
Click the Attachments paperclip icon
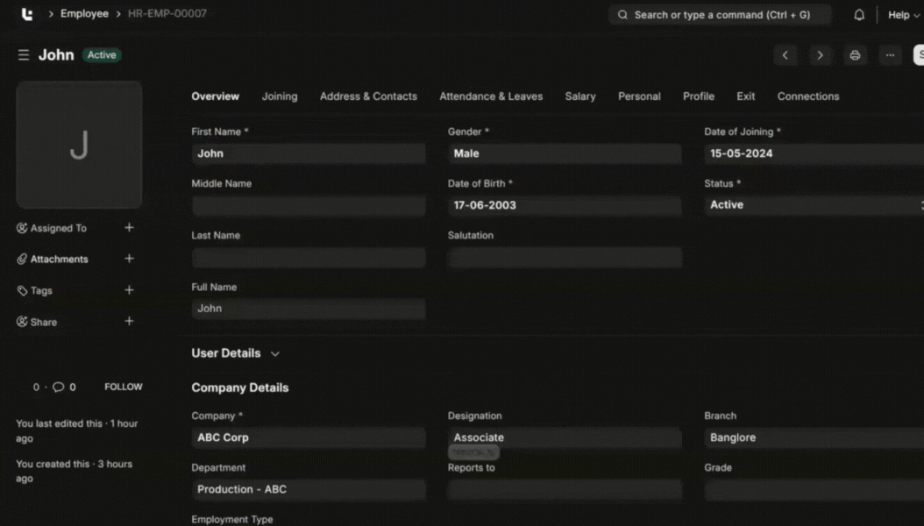coord(22,259)
